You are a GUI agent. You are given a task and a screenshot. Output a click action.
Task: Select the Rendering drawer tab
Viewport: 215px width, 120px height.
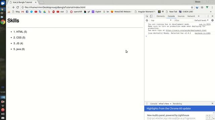[x=177, y=104]
